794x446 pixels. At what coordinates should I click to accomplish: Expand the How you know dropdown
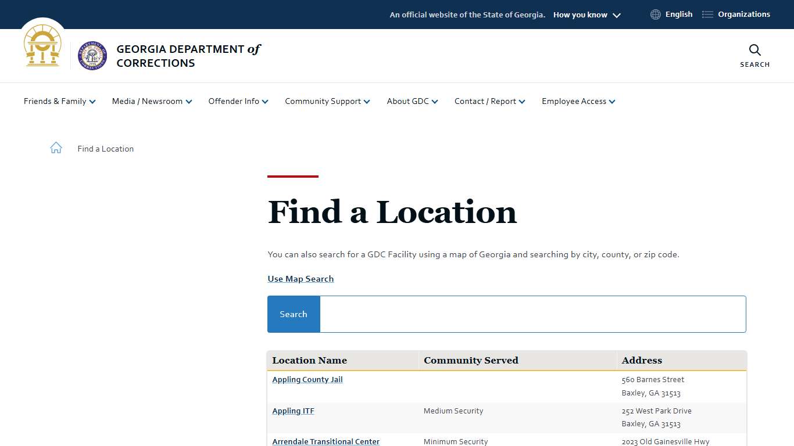[x=586, y=15]
